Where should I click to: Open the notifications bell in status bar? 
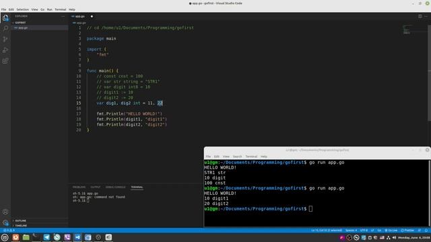426,230
